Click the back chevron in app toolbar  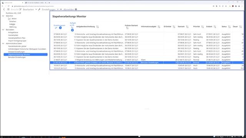point(4,9)
